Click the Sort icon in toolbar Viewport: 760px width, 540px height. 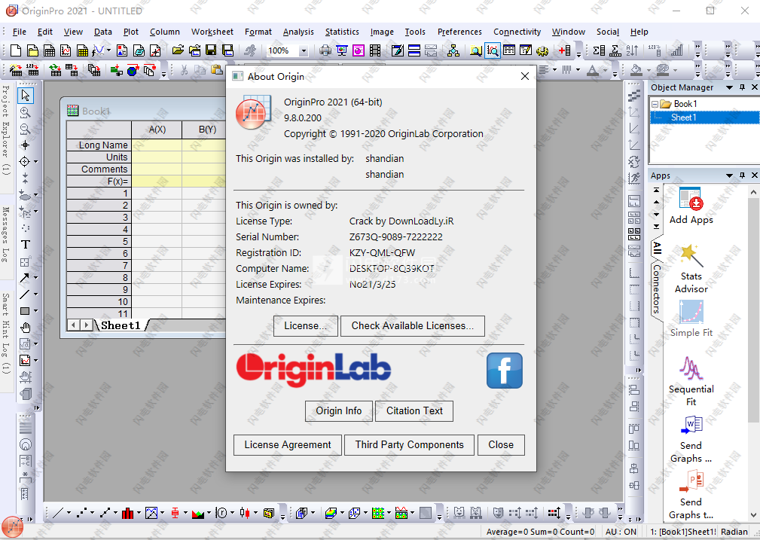click(632, 50)
